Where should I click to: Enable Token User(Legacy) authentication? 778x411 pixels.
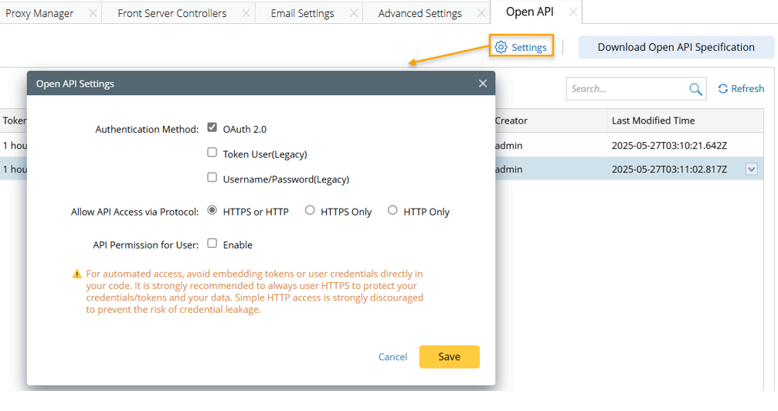point(212,153)
